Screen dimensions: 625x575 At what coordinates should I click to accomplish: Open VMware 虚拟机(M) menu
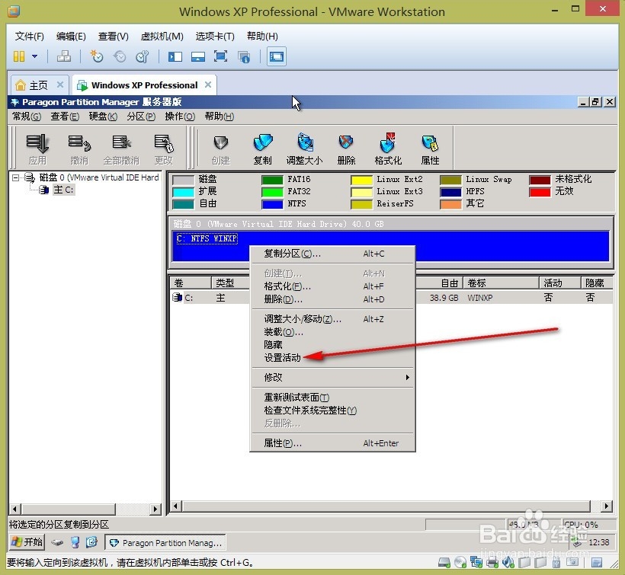[x=162, y=37]
